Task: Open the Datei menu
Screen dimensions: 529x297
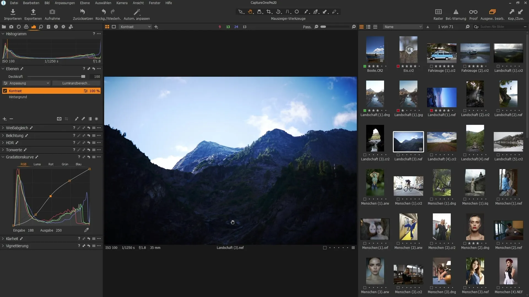Action: [x=14, y=3]
